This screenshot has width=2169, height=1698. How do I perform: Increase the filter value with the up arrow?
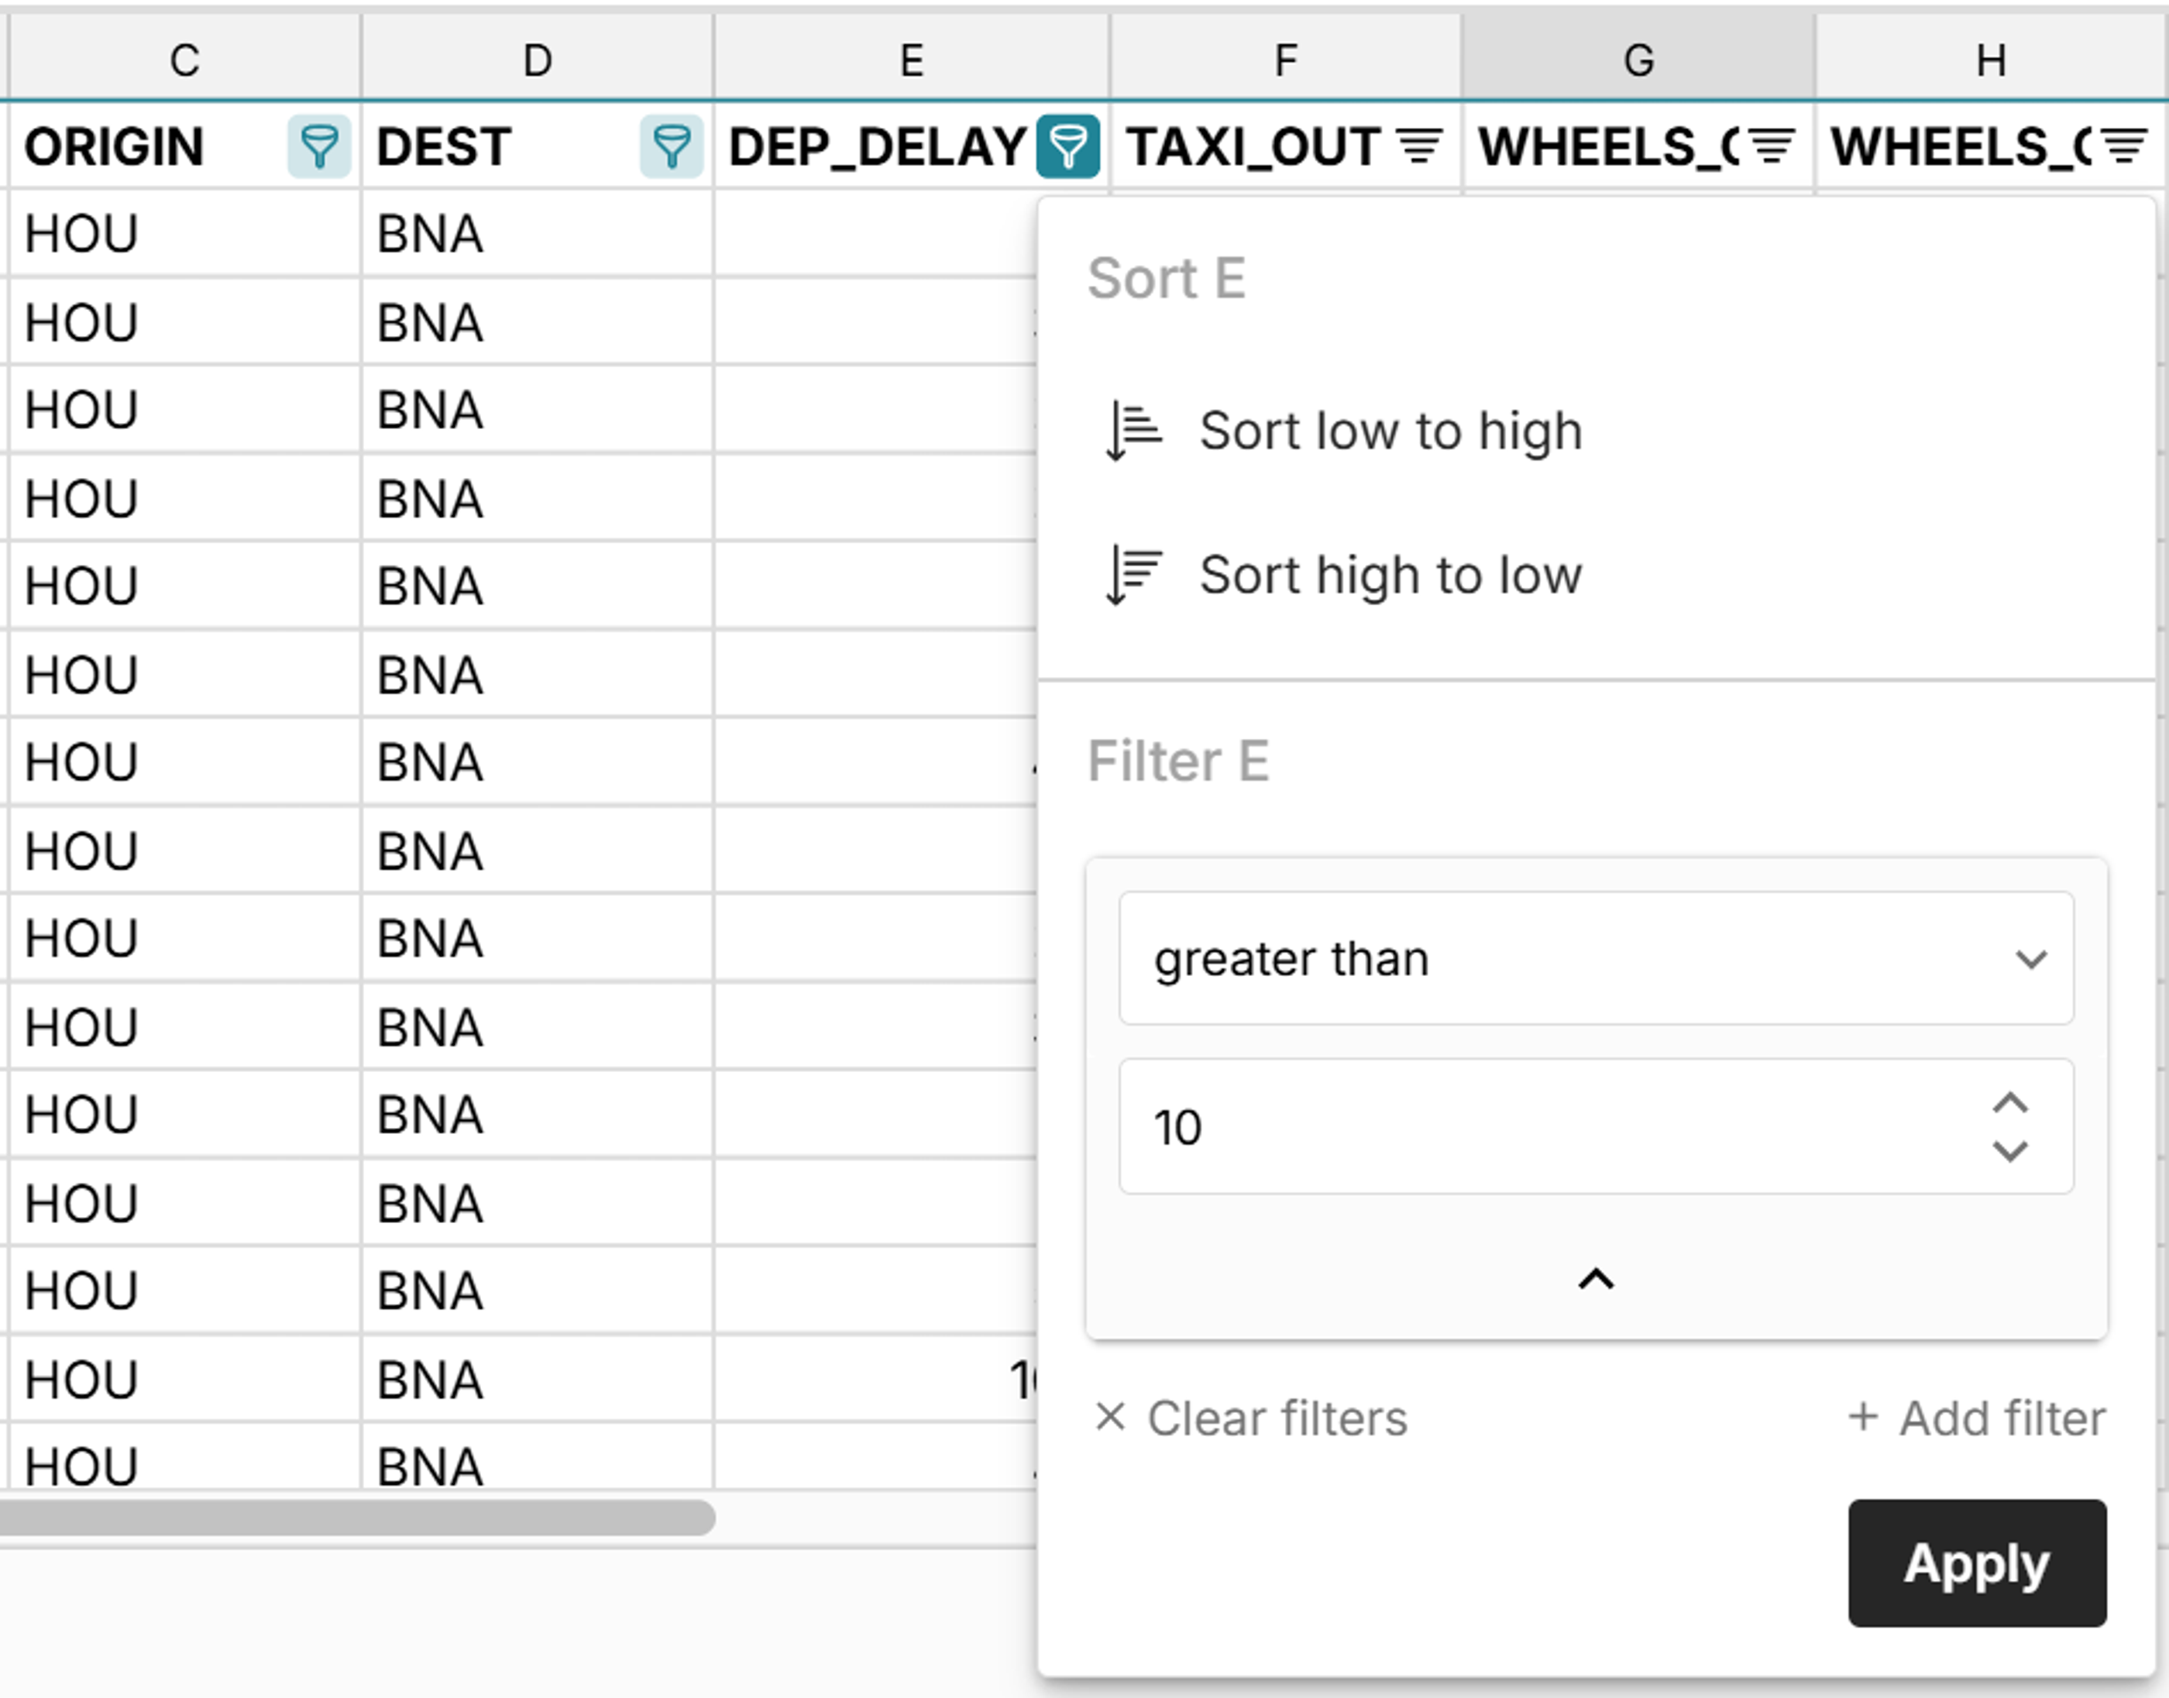2010,1104
